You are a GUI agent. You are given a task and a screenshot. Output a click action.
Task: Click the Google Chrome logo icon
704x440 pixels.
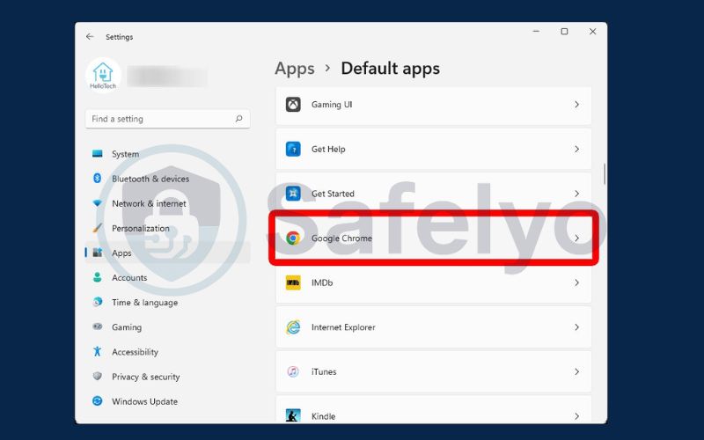pyautogui.click(x=293, y=238)
